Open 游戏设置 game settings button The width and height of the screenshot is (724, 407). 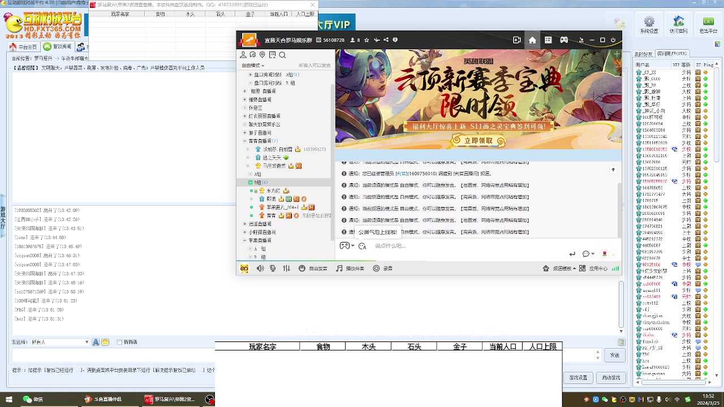578,378
